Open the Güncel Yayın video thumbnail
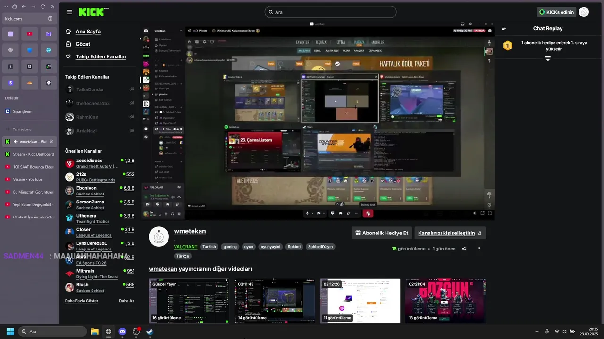Viewport: 604px width, 339px height. tap(189, 301)
